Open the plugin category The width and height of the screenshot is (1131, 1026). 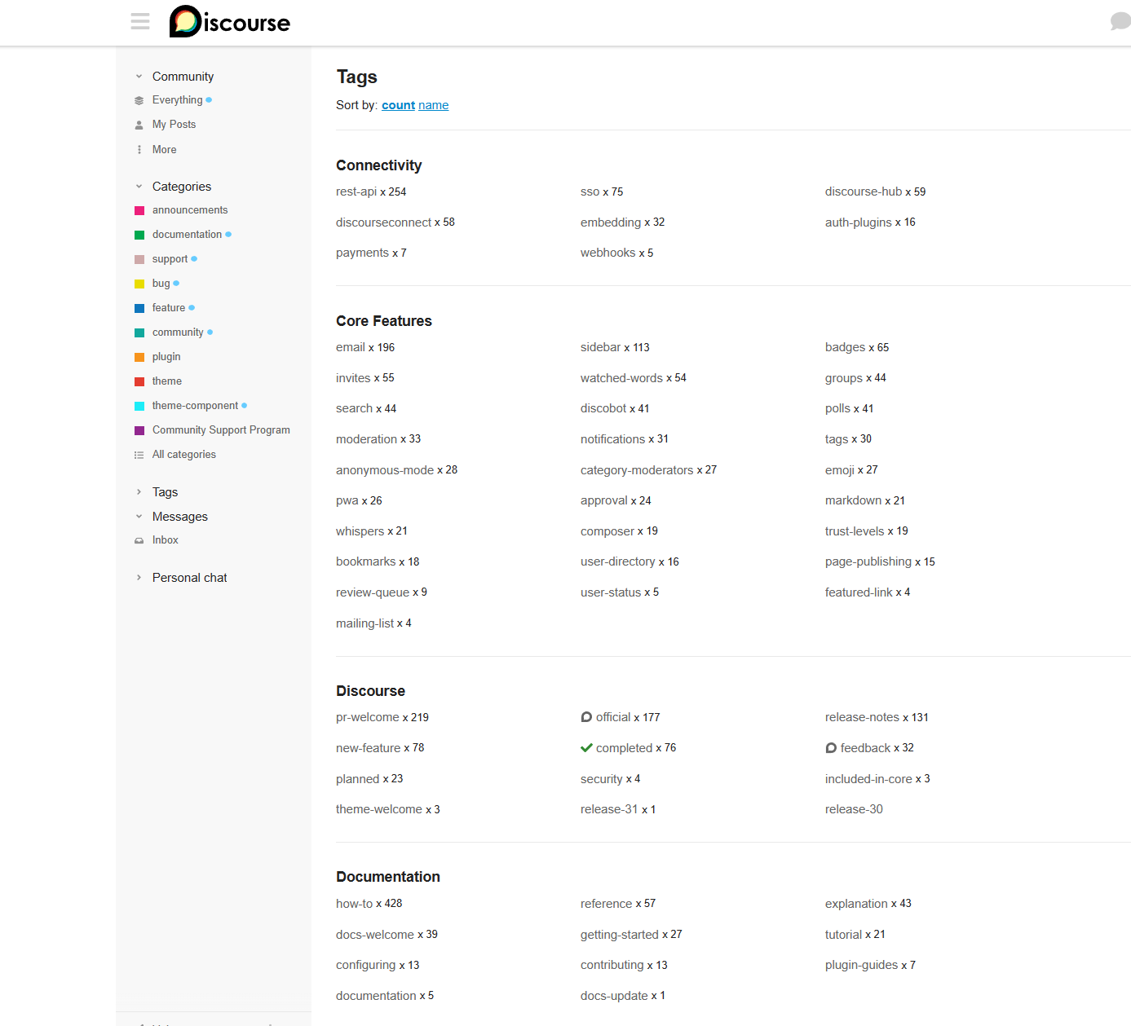(166, 357)
